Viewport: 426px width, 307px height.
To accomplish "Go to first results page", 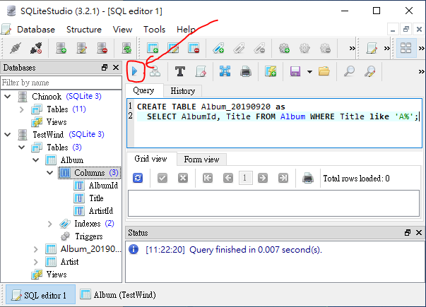I will (208, 179).
